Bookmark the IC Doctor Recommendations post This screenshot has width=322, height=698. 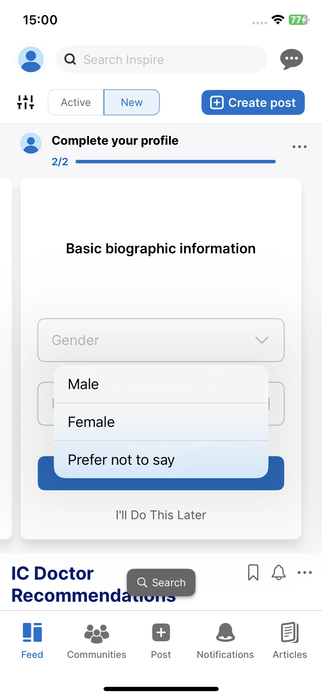[253, 572]
